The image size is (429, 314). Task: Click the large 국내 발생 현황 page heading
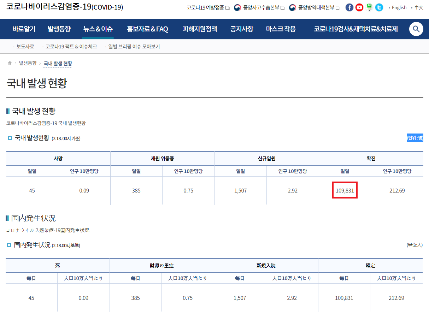click(37, 84)
